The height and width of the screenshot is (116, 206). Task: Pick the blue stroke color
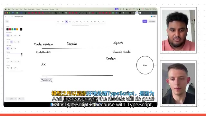pyautogui.click(x=15, y=29)
